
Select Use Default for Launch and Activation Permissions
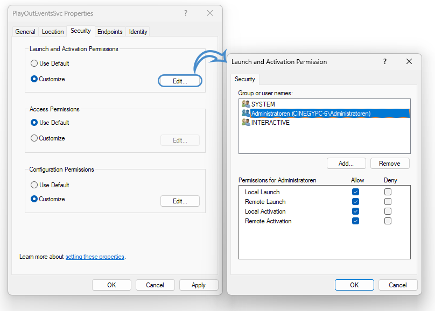coord(34,63)
